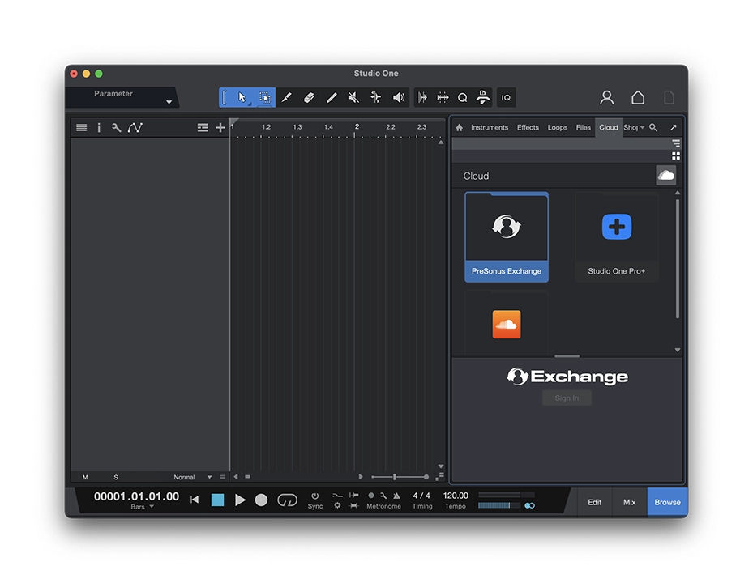Open the track inspector info icon
Image resolution: width=753 pixels, height=583 pixels.
click(x=99, y=128)
